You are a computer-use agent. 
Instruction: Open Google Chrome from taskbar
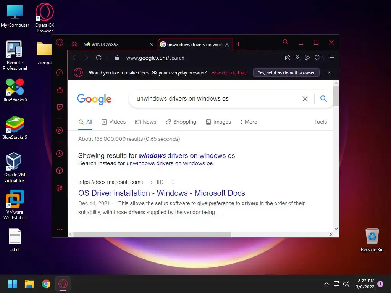point(46,284)
